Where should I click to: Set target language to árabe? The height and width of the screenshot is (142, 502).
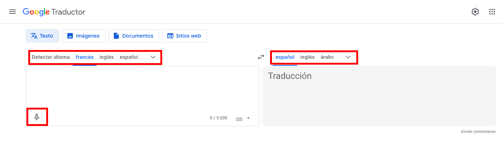[x=327, y=57]
